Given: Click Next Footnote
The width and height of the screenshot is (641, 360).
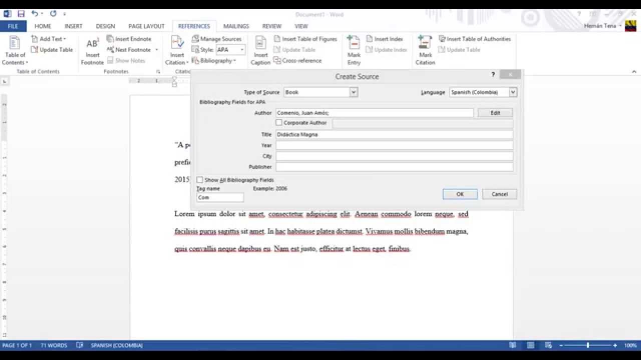Looking at the screenshot, I should coord(128,50).
